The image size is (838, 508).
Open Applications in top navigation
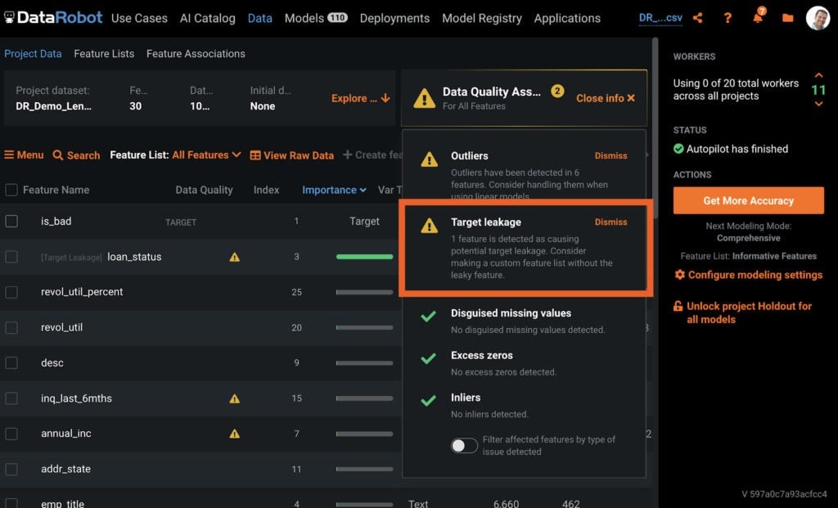click(x=567, y=18)
